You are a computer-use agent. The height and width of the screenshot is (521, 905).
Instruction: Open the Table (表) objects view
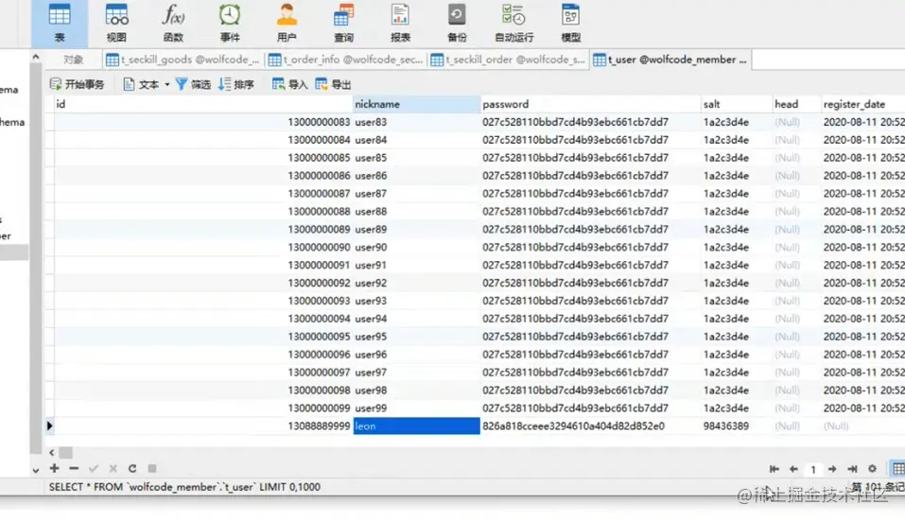(x=60, y=23)
